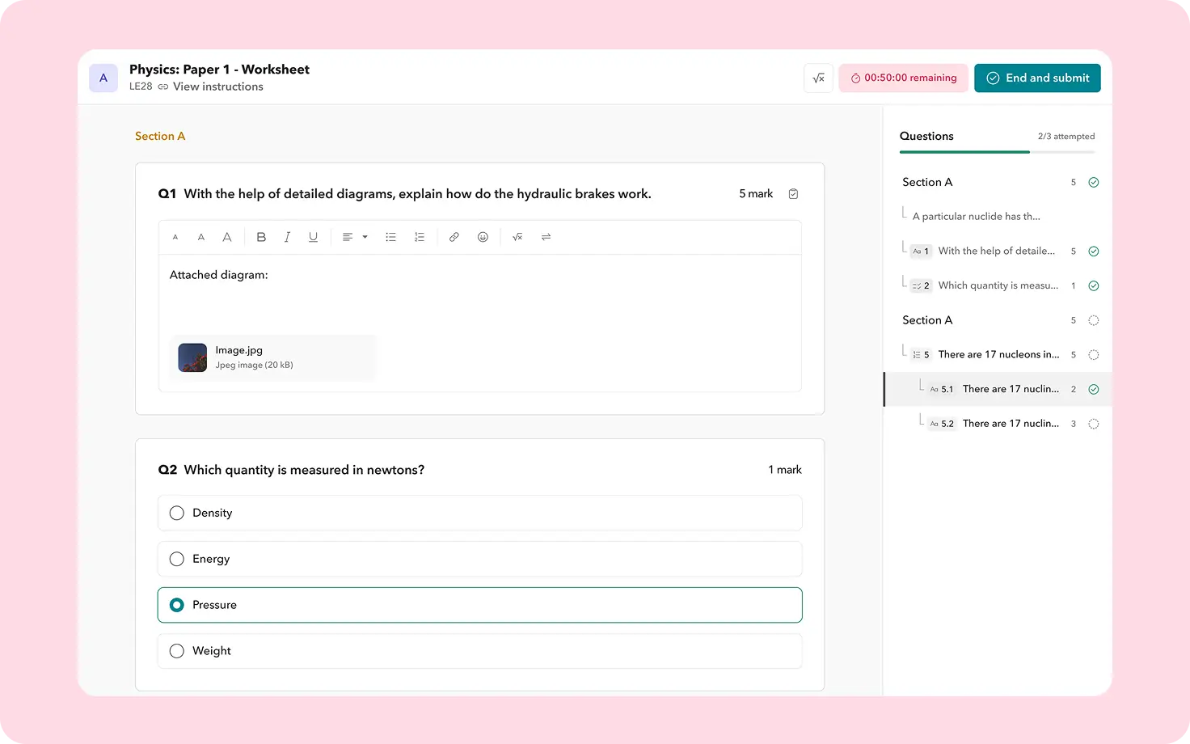
Task: Insert a bulleted list
Action: pyautogui.click(x=391, y=237)
